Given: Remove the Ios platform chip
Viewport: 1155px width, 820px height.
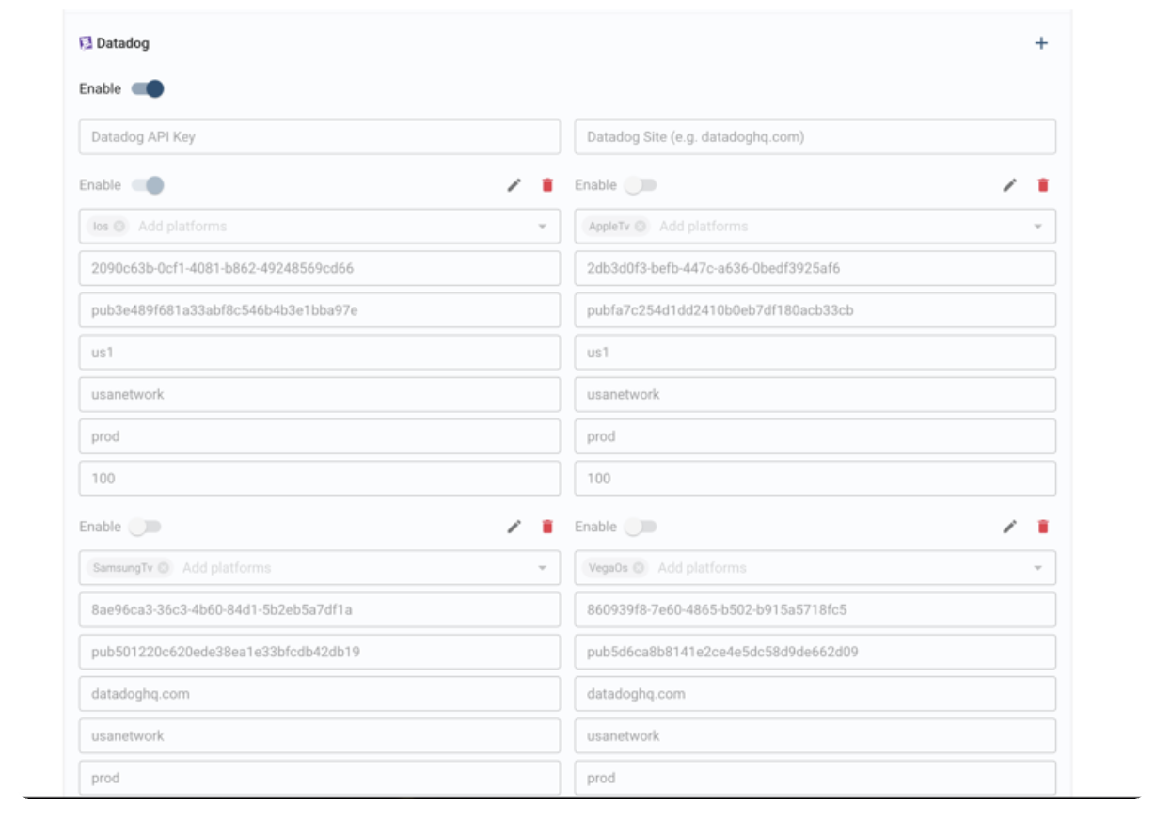Looking at the screenshot, I should [119, 227].
